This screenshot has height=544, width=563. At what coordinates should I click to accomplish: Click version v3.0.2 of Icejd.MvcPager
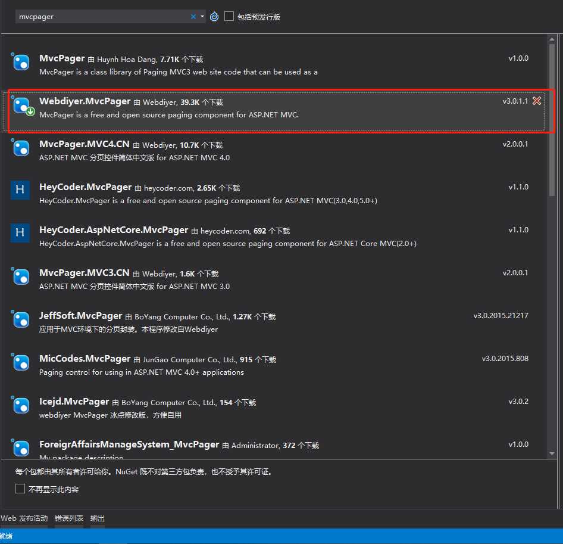(x=518, y=402)
